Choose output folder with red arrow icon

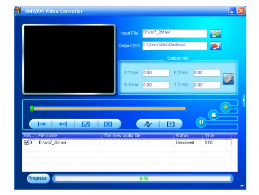(216, 46)
